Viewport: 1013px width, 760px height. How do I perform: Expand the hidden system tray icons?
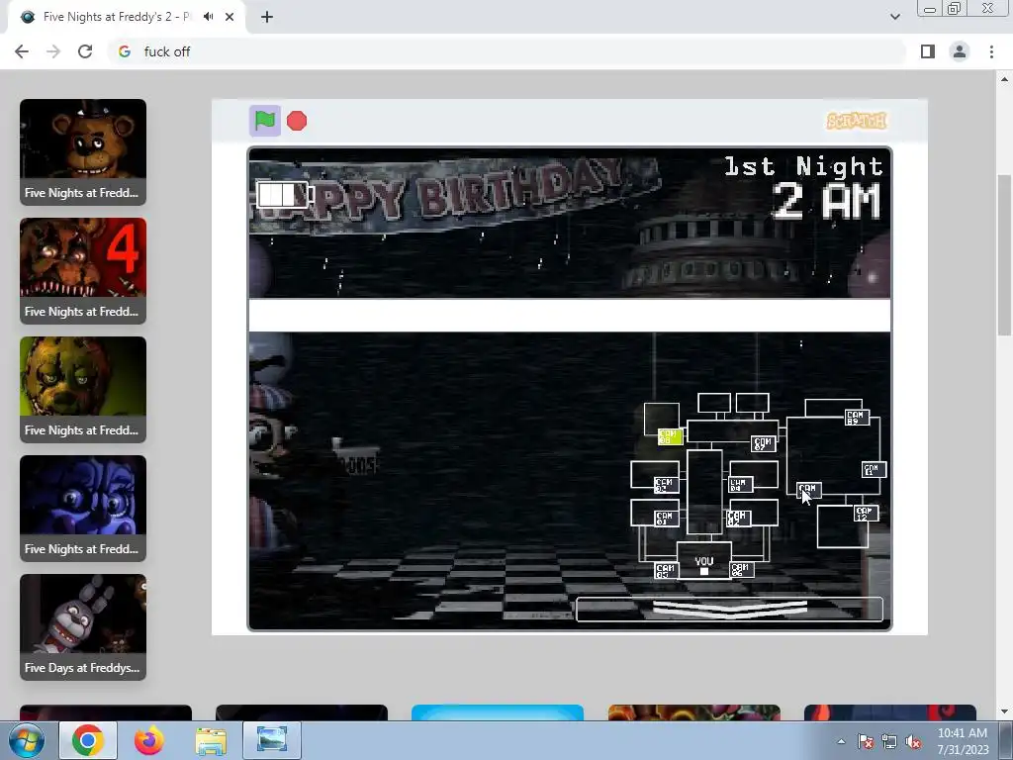[841, 741]
